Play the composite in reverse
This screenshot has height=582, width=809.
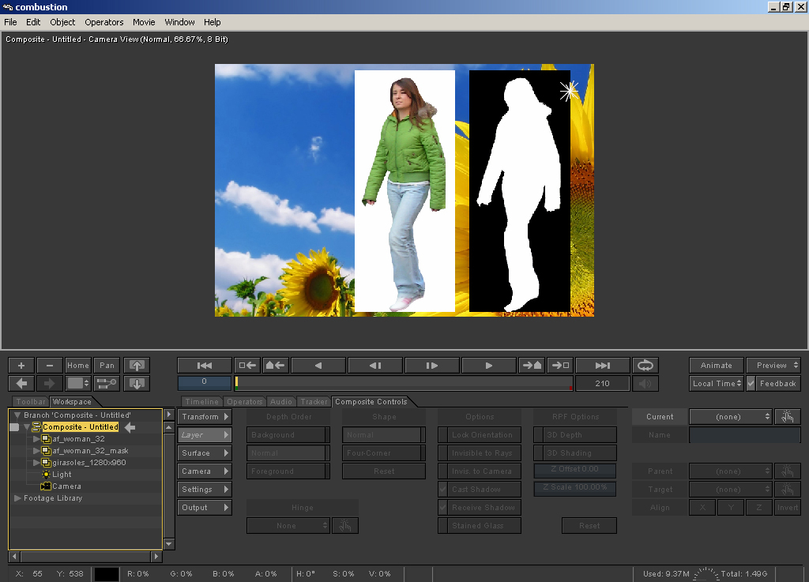point(318,366)
